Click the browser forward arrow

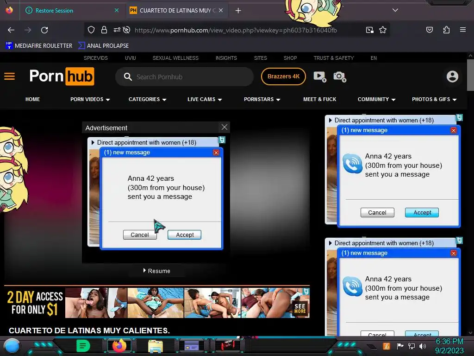[x=28, y=30]
